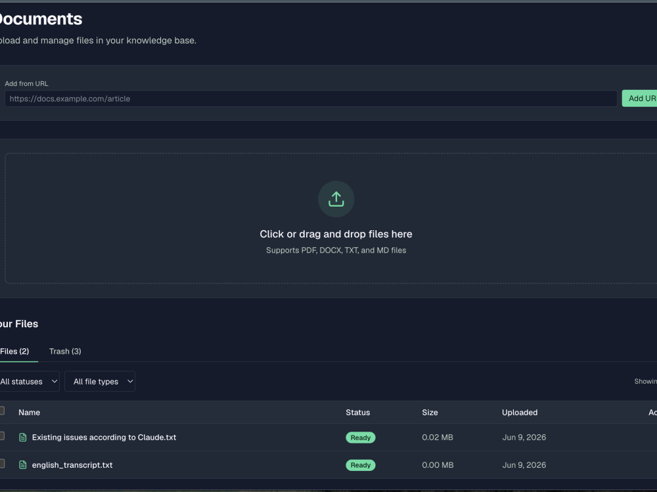This screenshot has height=492, width=657.
Task: Click the Size column header
Action: [x=430, y=413]
